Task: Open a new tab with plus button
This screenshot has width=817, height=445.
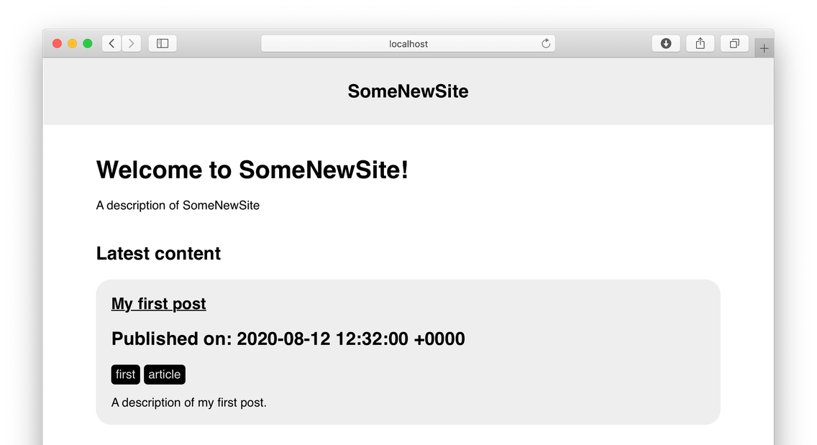Action: point(764,48)
